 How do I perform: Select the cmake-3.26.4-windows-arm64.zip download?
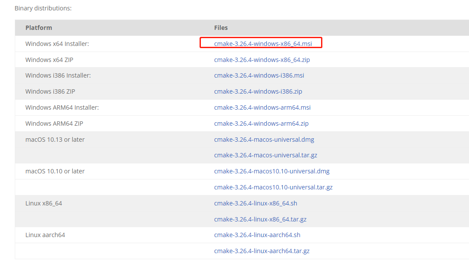click(262, 124)
